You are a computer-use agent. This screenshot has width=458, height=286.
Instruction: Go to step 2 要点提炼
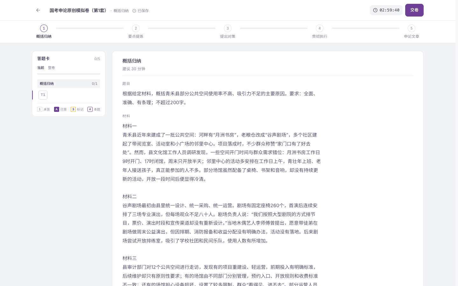point(136,32)
